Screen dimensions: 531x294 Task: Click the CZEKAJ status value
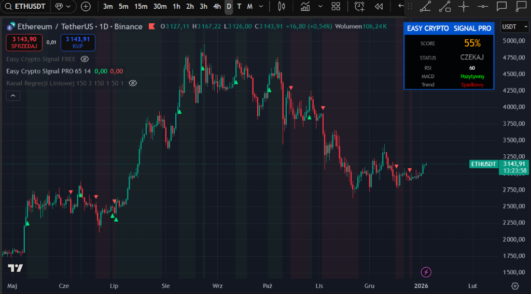tap(472, 57)
